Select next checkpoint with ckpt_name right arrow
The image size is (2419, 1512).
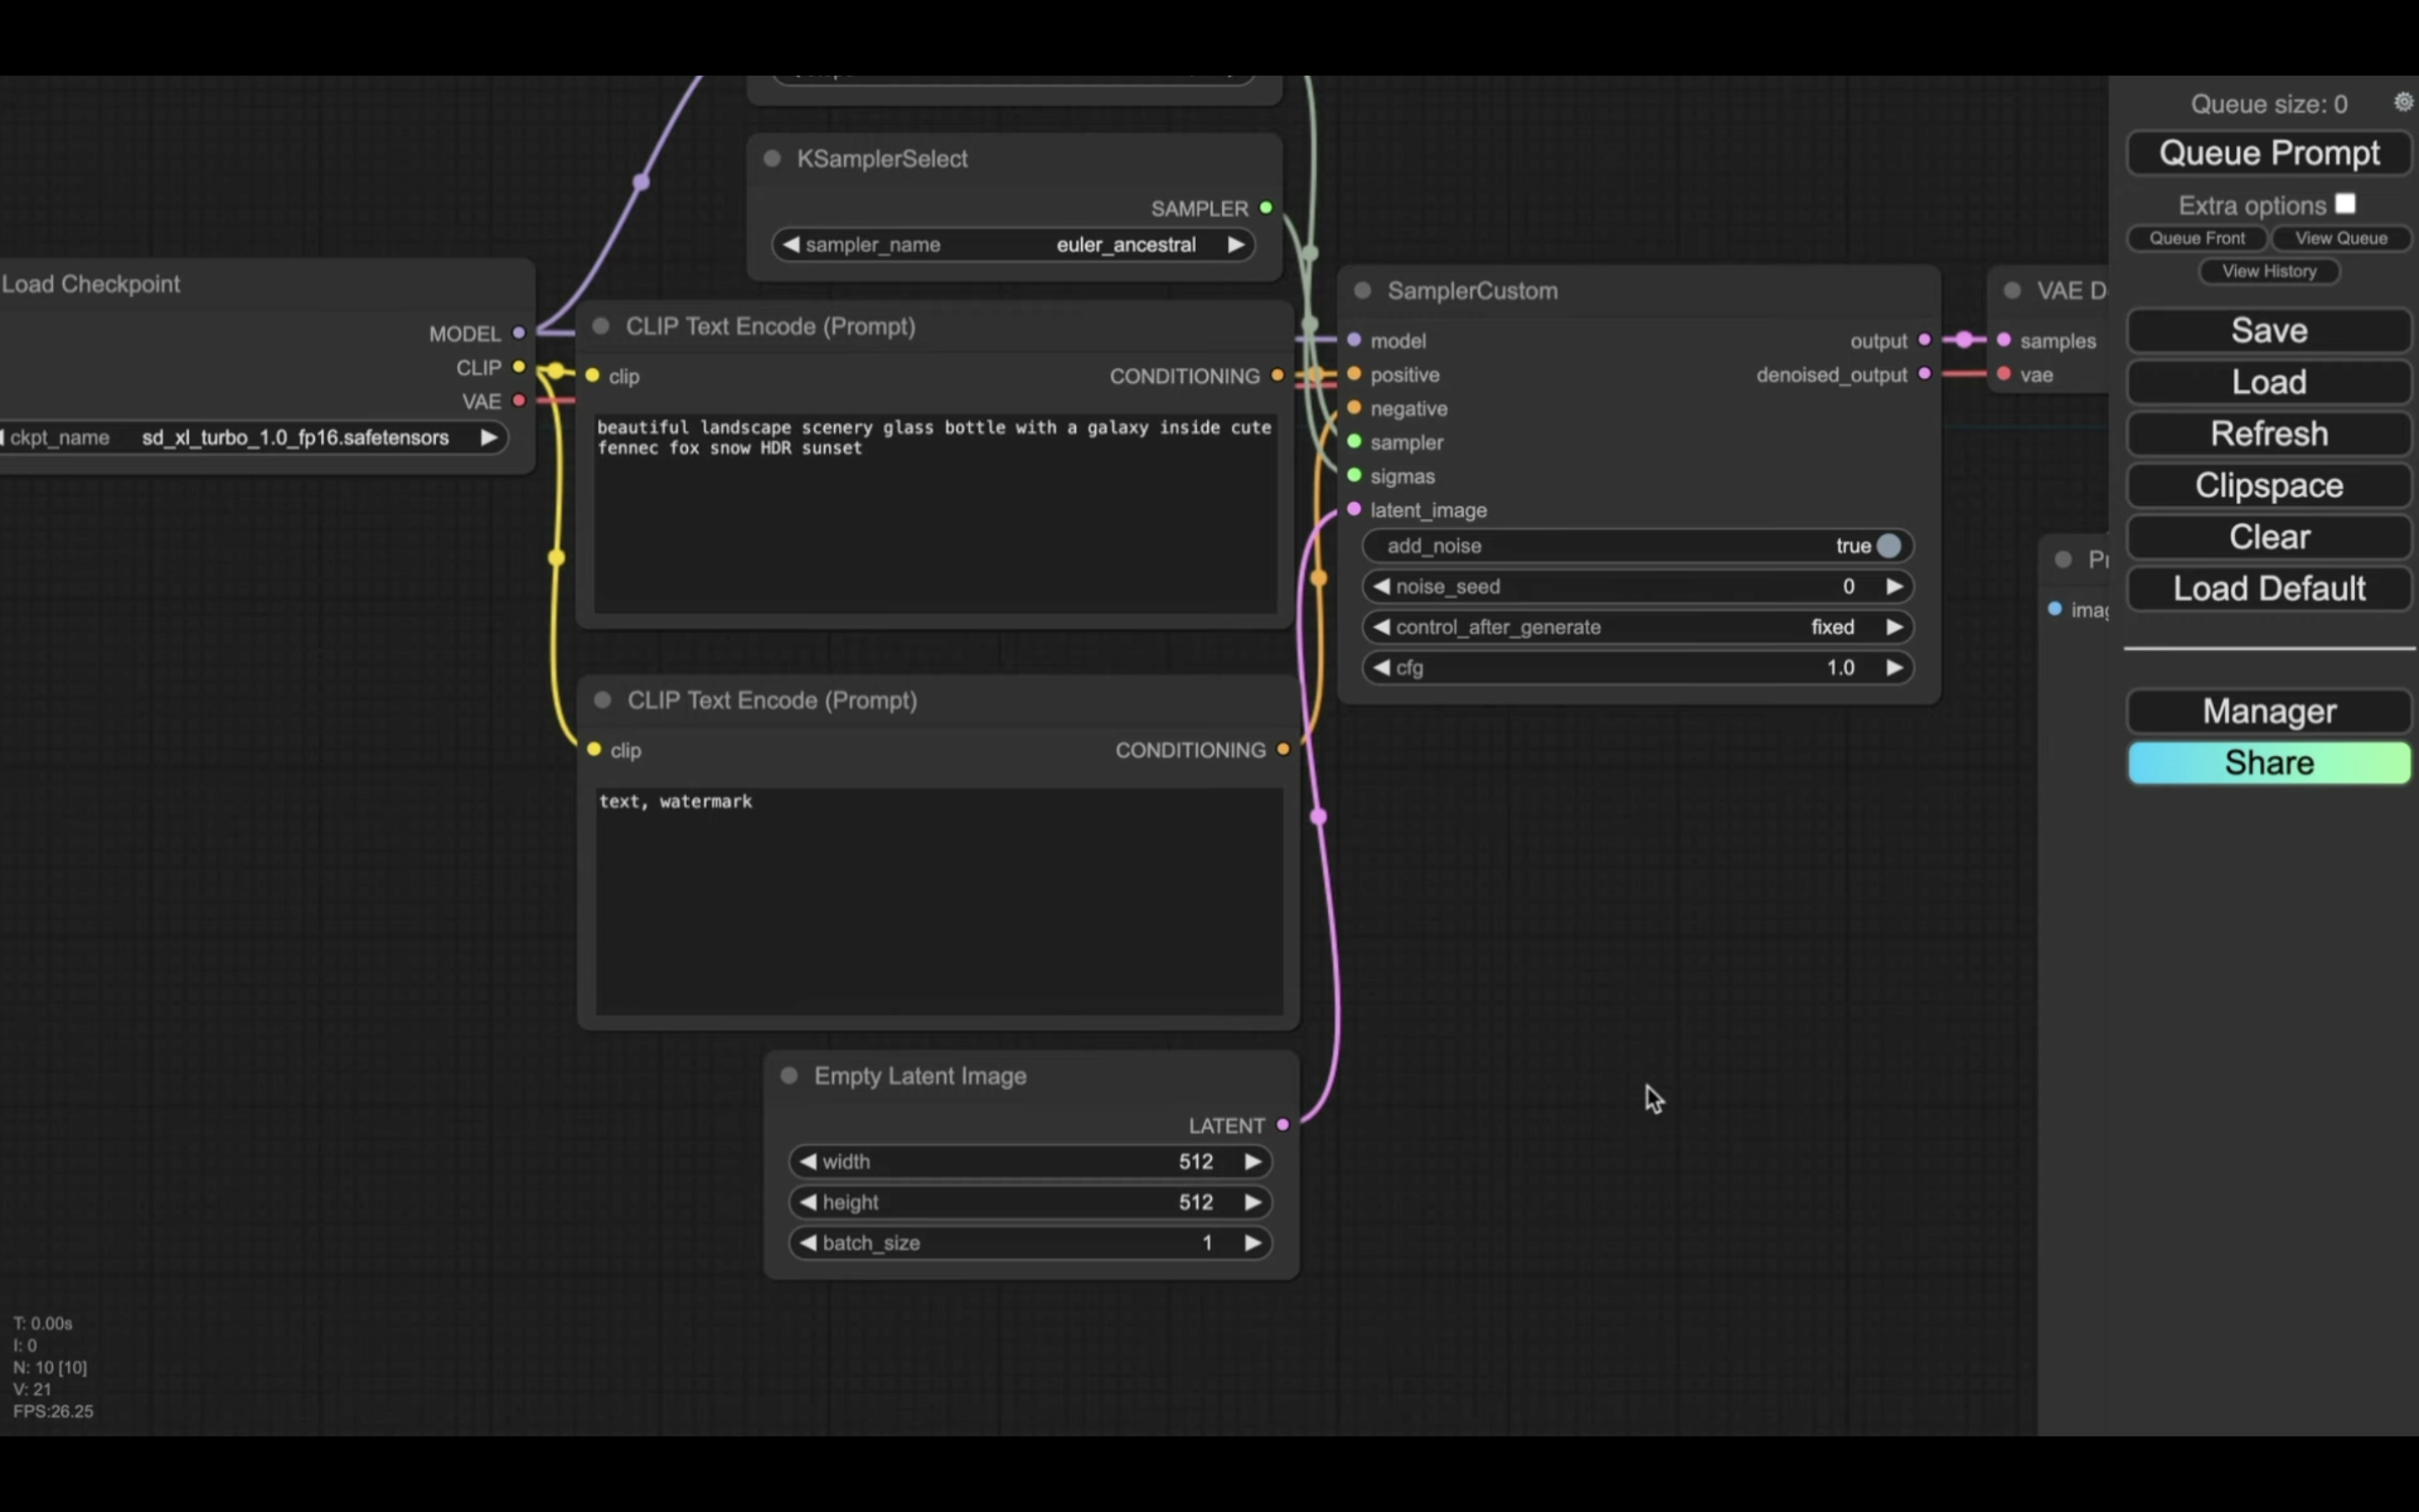(489, 438)
